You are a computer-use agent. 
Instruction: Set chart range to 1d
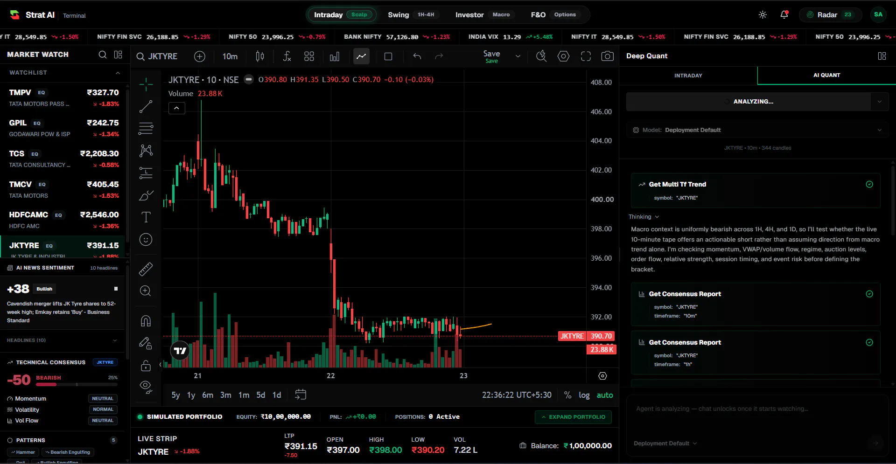(277, 395)
